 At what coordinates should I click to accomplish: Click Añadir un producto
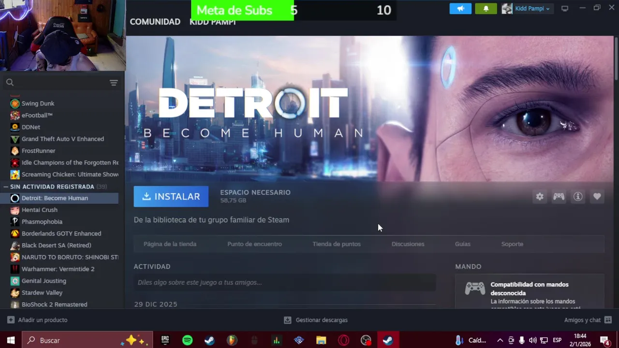tap(43, 320)
